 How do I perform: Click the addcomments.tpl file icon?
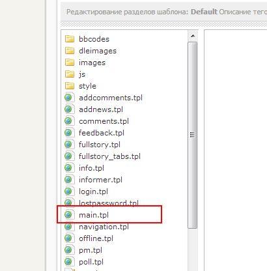[69, 98]
